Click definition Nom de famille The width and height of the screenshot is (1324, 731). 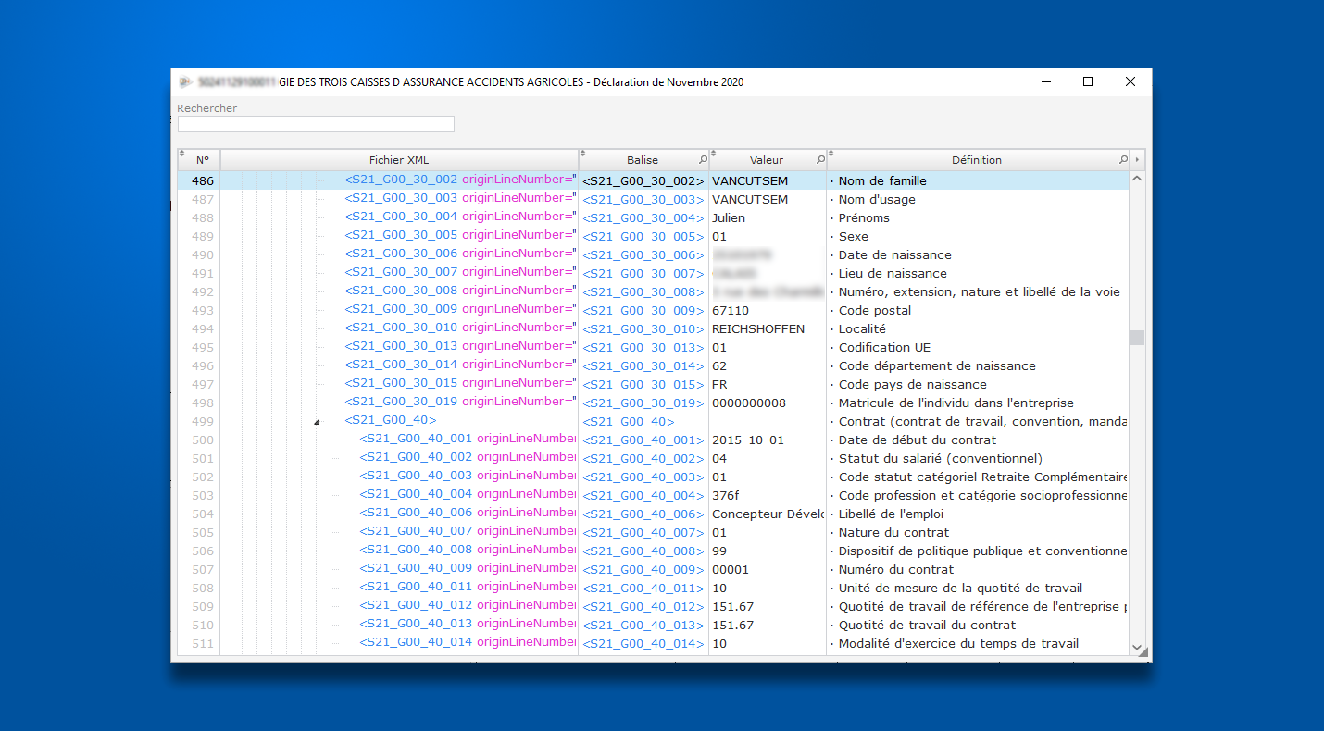point(882,181)
